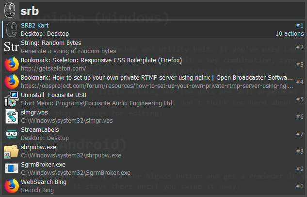
Task: Select 'WebSearch Bing' result
Action: pyautogui.click(x=44, y=182)
